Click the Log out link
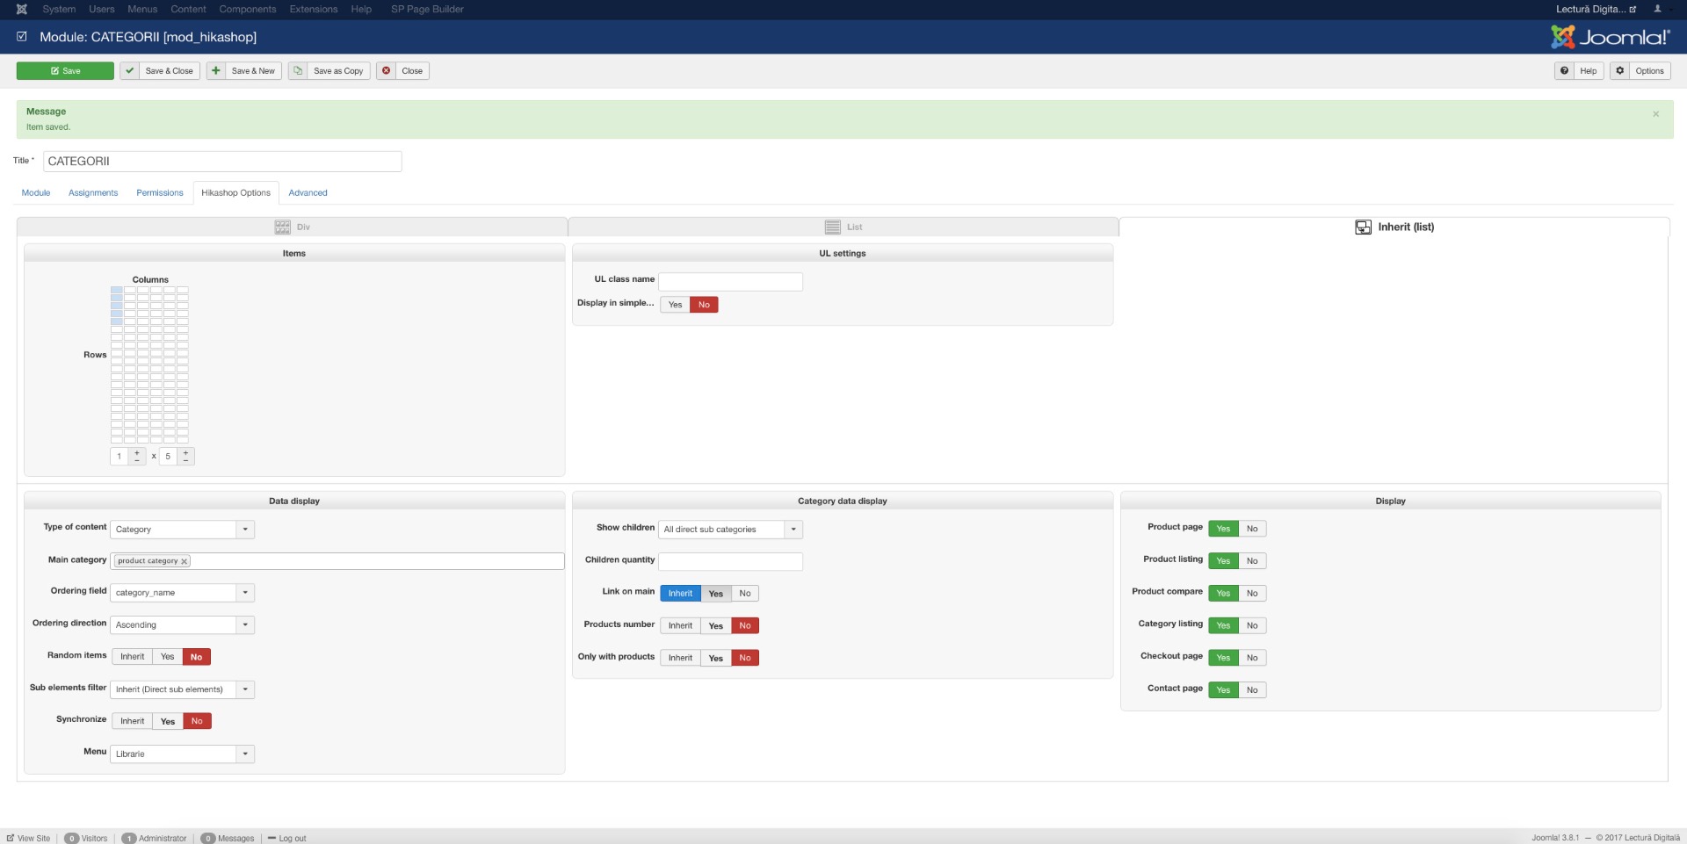This screenshot has height=844, width=1687. tap(293, 838)
